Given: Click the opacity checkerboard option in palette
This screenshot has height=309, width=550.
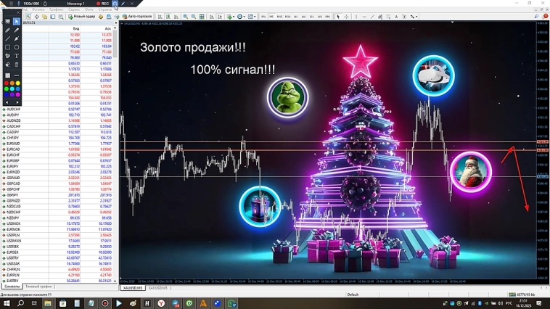Looking at the screenshot, I should (x=8, y=75).
